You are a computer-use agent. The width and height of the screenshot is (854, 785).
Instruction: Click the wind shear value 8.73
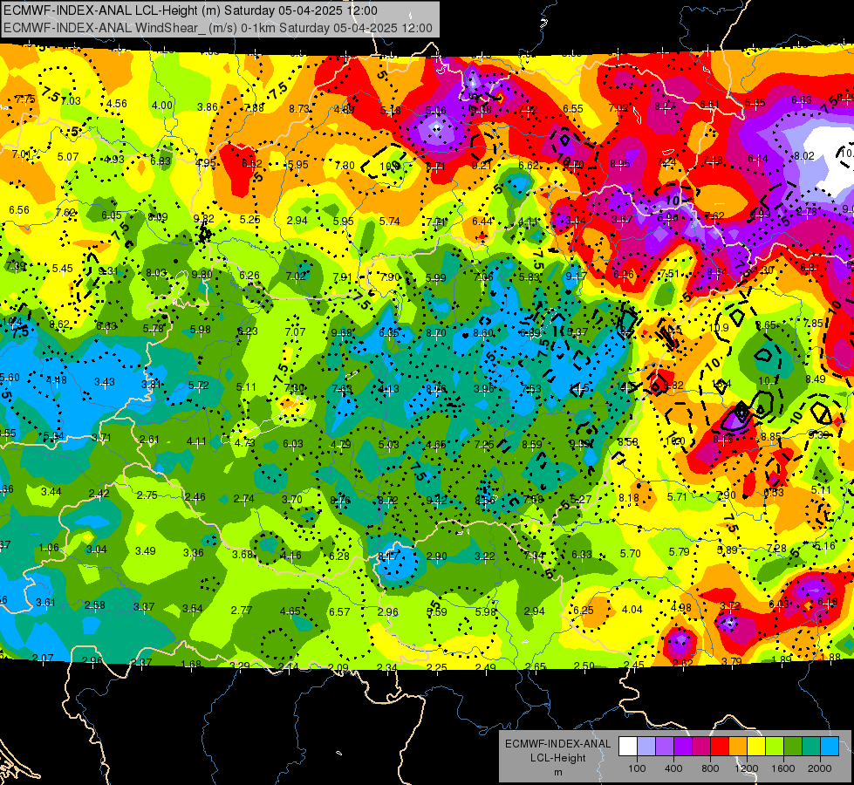tap(299, 108)
